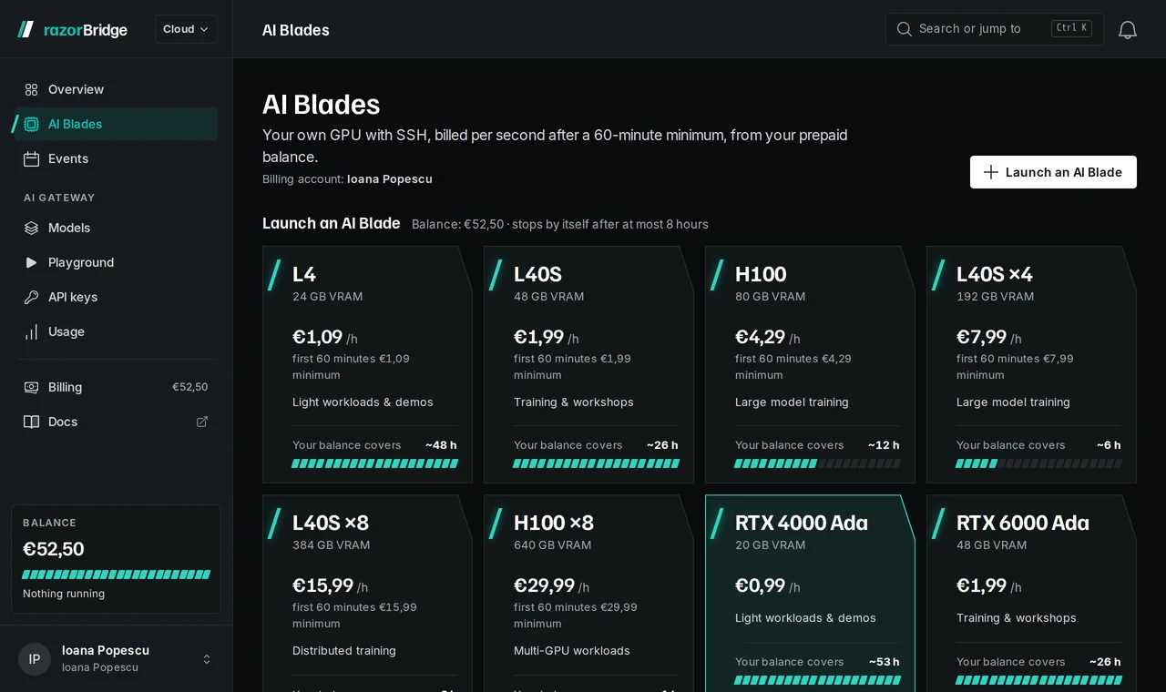Open Models in the AI Gateway section
Screen dimensions: 1166x692
pos(116,228)
